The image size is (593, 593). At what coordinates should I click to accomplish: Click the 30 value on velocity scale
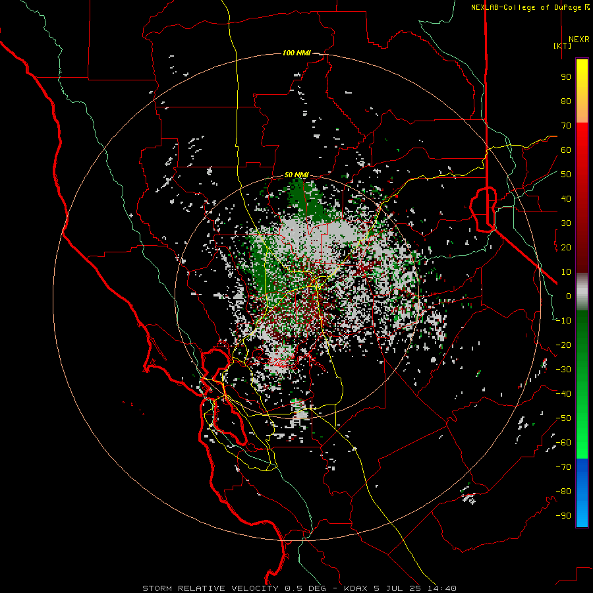pyautogui.click(x=566, y=223)
